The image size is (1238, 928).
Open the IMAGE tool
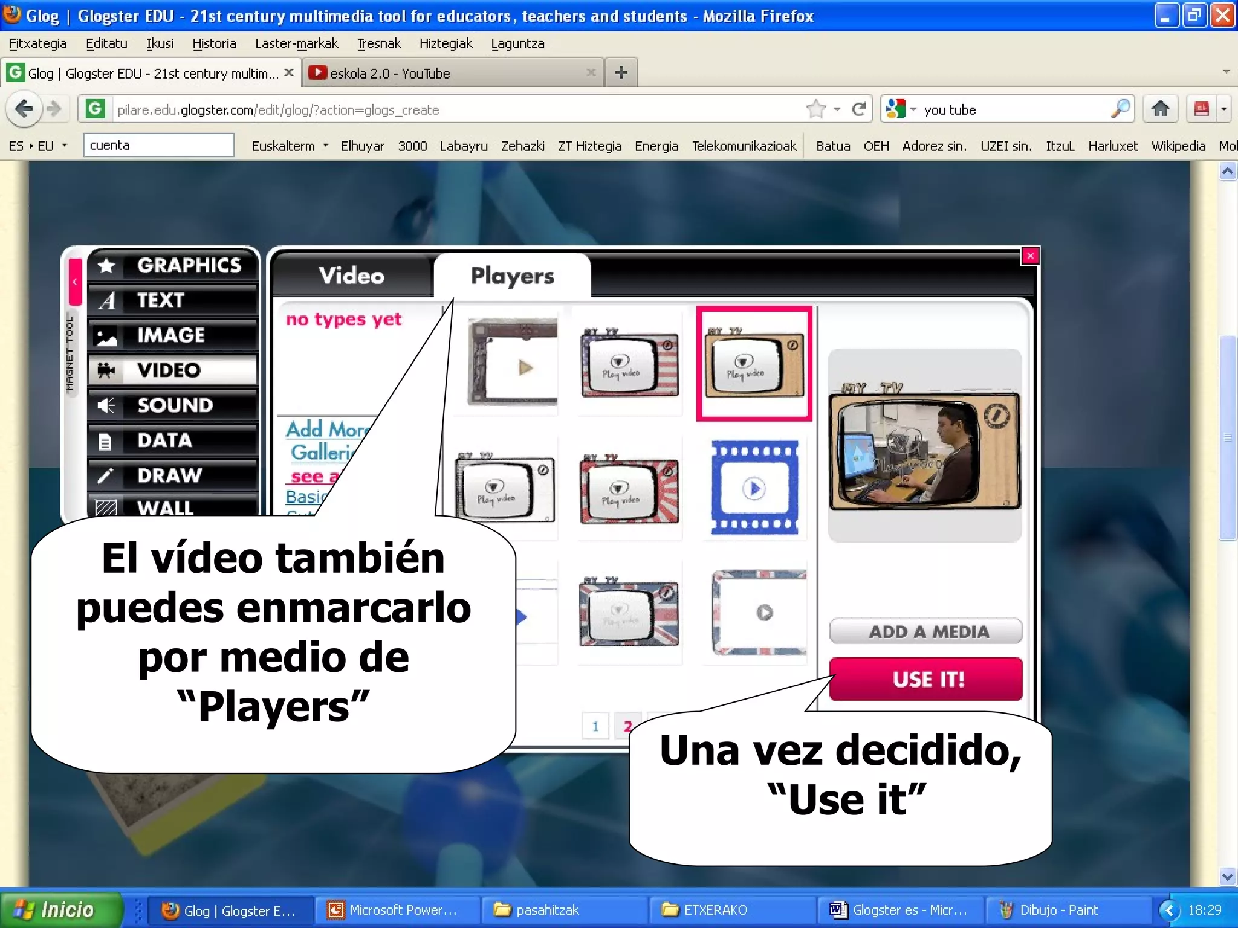pyautogui.click(x=173, y=335)
